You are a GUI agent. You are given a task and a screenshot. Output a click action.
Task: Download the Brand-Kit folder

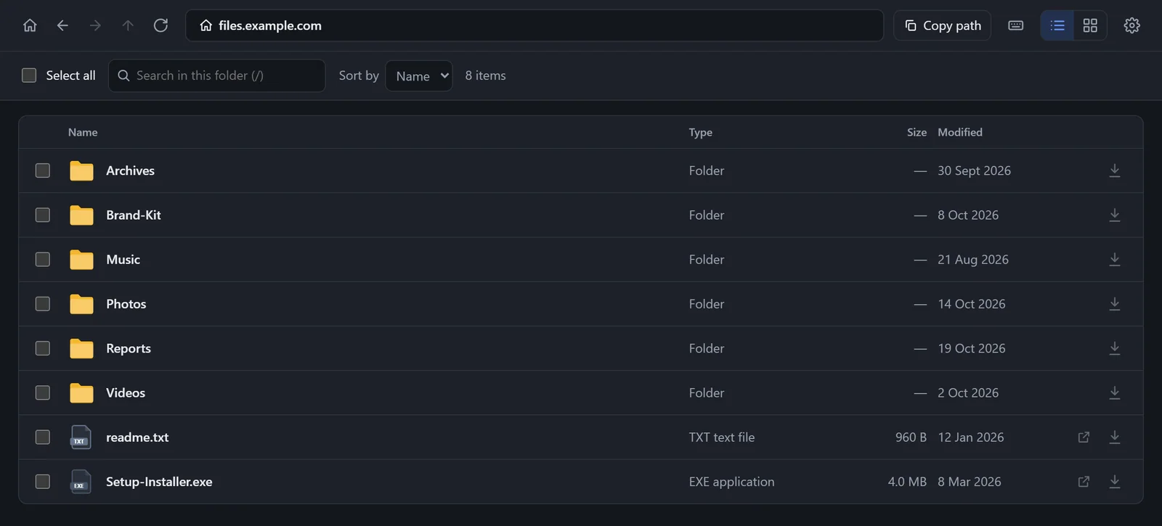point(1115,215)
